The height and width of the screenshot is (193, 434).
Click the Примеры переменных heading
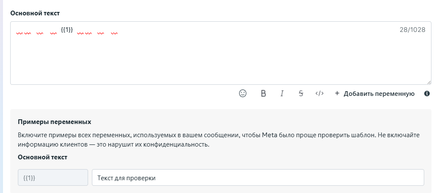click(54, 122)
